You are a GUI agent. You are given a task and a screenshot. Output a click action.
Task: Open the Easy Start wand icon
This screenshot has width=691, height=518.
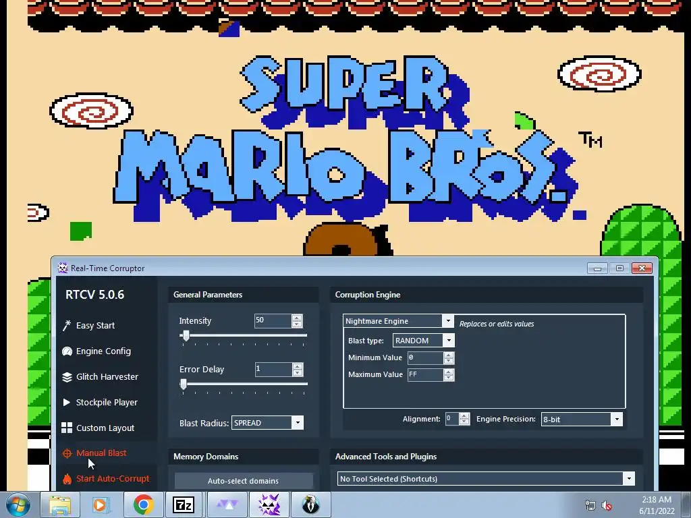[x=67, y=326]
